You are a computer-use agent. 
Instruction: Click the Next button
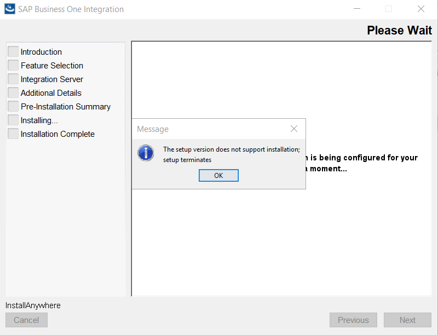(x=407, y=320)
